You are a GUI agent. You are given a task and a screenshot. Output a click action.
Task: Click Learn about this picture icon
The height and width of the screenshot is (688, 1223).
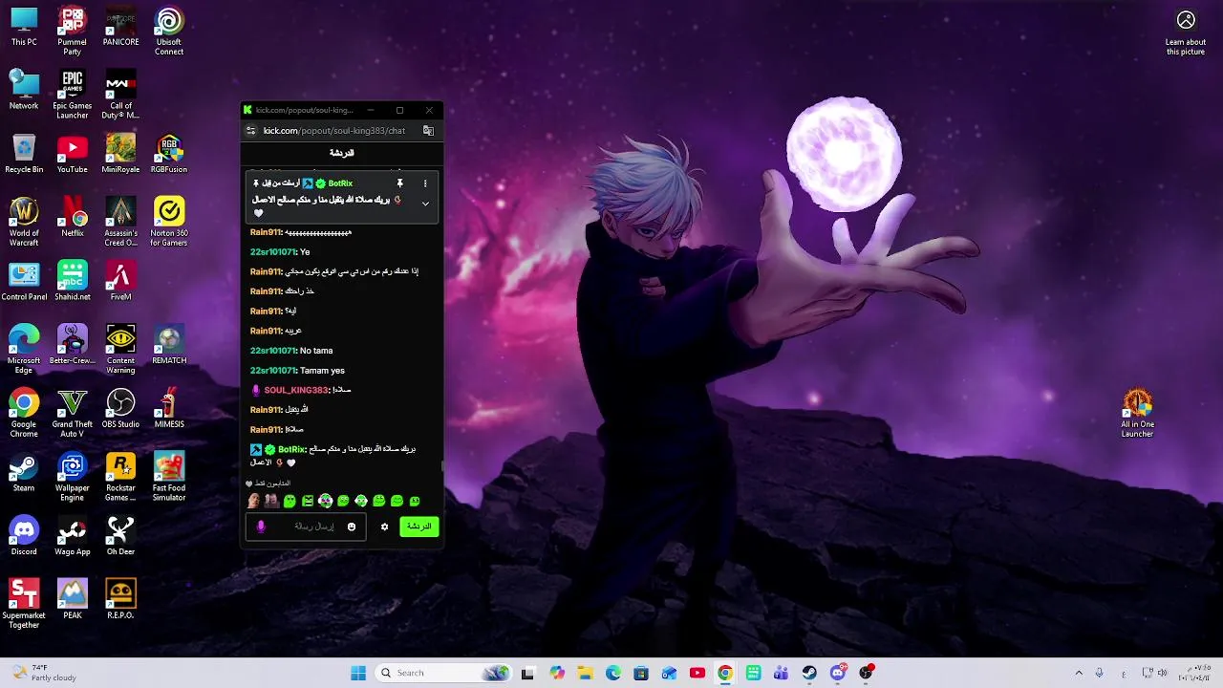(1186, 32)
